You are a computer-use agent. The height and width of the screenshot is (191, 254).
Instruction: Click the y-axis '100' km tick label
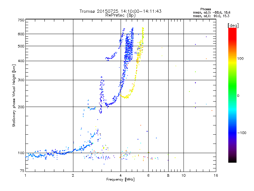tap(21, 153)
